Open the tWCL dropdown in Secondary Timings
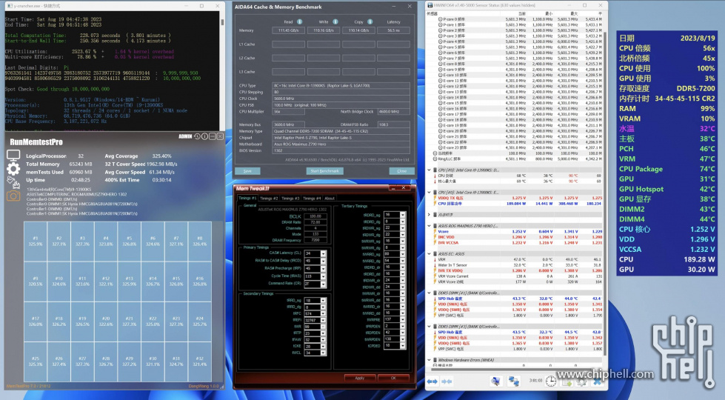Screen dimensions: 725x400 point(323,353)
